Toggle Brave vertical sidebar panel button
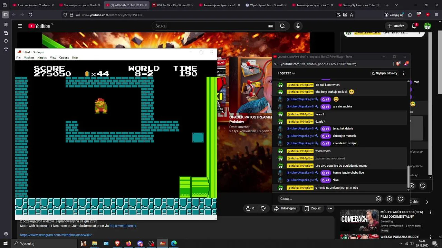Viewport: 442px width, 248px height. [x=5, y=15]
